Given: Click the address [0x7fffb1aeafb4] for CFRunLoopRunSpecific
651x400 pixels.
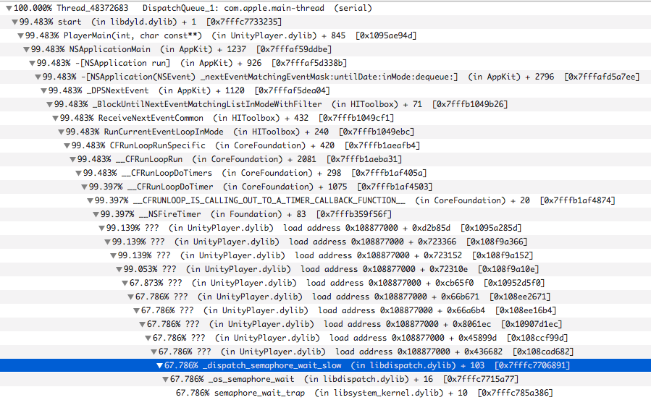Looking at the screenshot, I should pyautogui.click(x=382, y=145).
